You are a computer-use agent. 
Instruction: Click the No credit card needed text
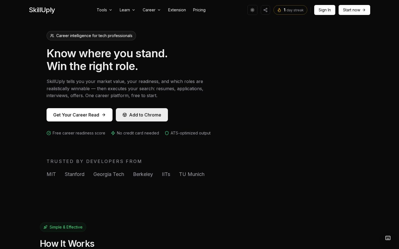point(138,133)
